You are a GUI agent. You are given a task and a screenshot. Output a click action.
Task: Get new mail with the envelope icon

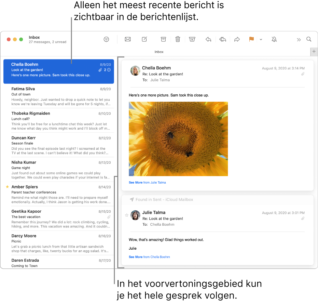tap(128, 39)
